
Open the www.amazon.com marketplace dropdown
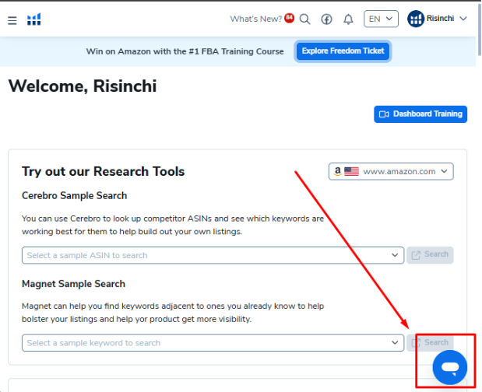coord(391,171)
